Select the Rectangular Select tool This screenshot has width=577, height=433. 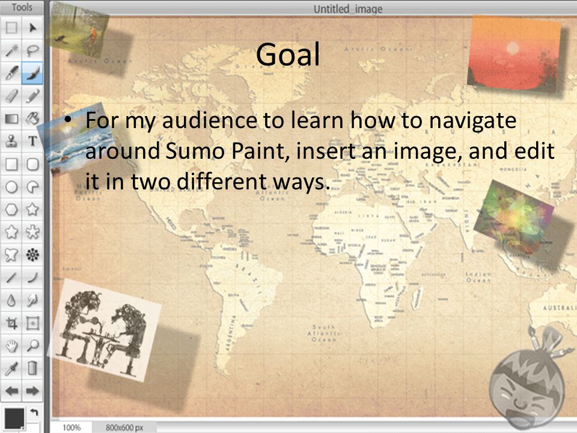point(11,28)
